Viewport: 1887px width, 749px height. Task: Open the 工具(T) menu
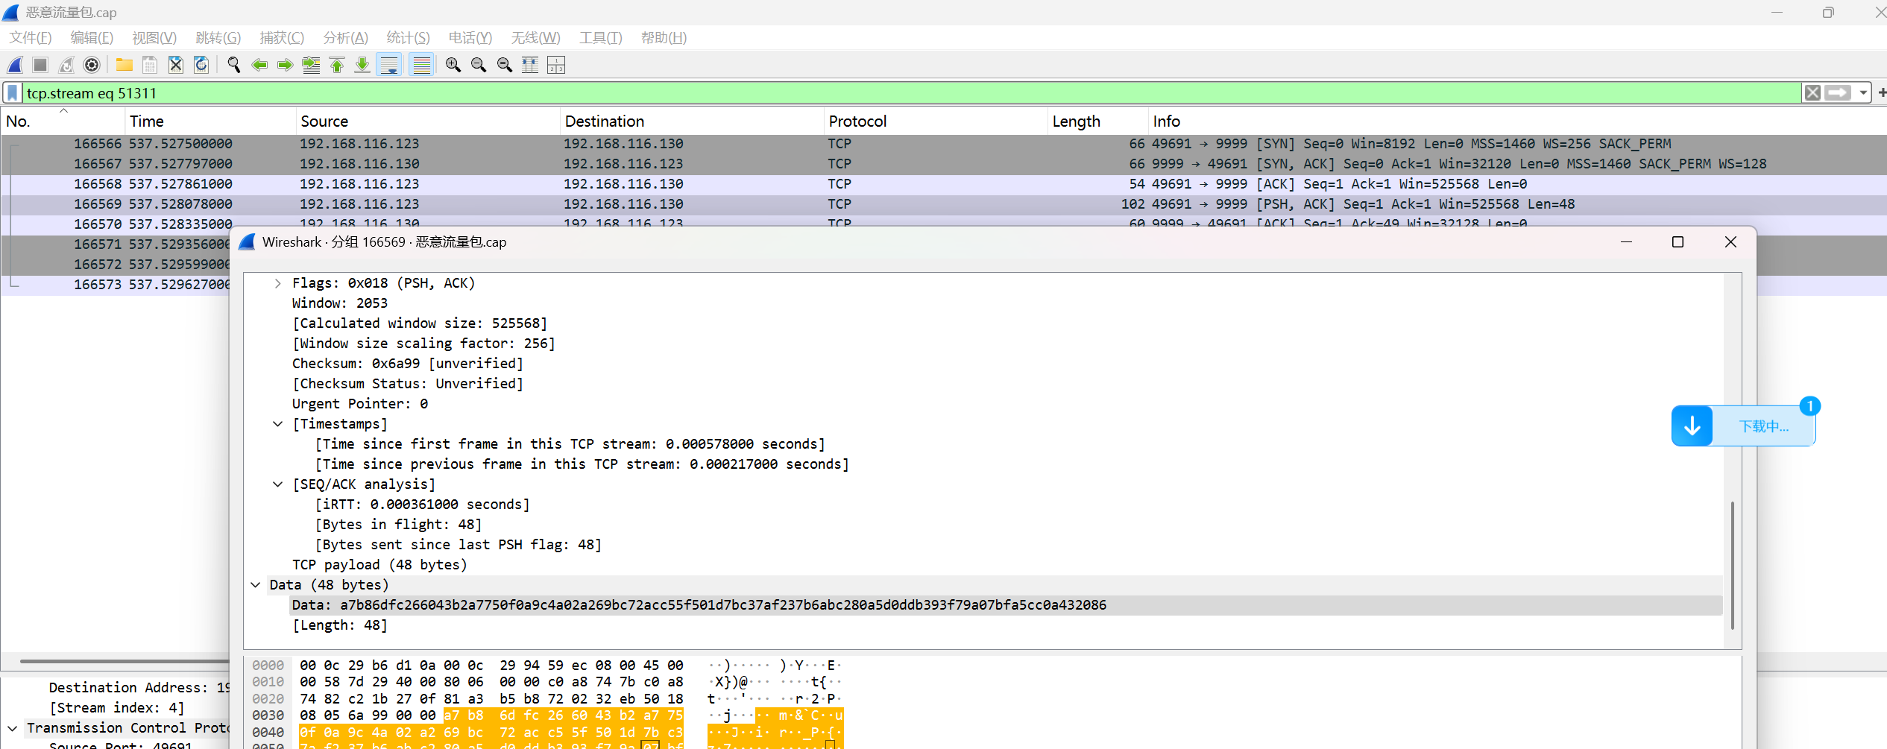point(601,38)
